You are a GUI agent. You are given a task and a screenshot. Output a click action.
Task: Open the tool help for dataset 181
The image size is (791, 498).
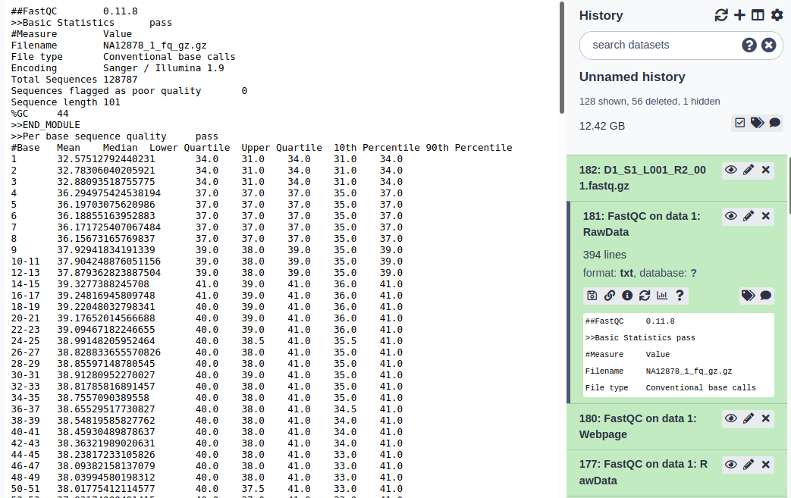tap(680, 296)
